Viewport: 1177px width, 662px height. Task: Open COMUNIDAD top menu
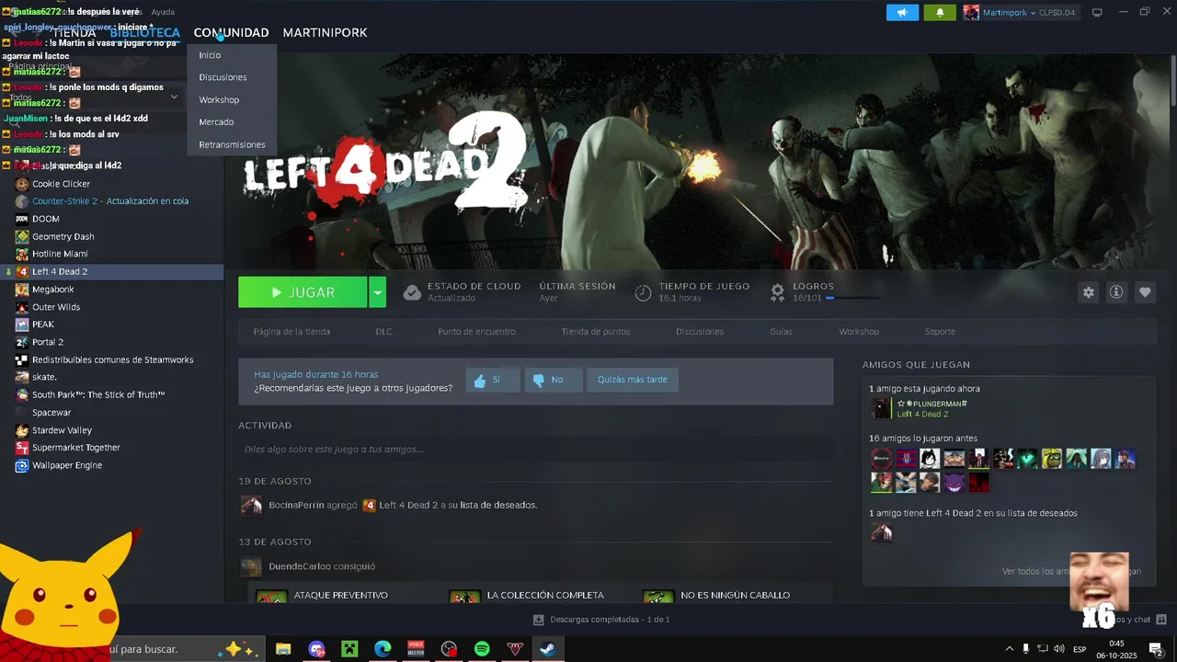coord(231,32)
